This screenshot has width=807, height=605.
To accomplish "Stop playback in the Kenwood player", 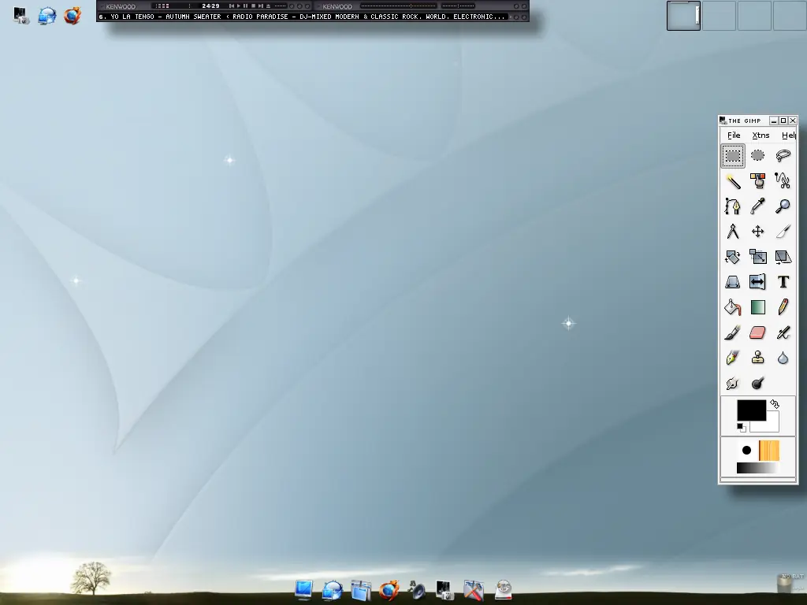I will coord(253,6).
